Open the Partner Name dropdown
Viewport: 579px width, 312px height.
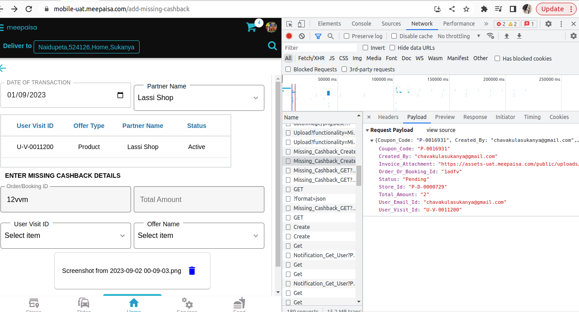(x=199, y=98)
